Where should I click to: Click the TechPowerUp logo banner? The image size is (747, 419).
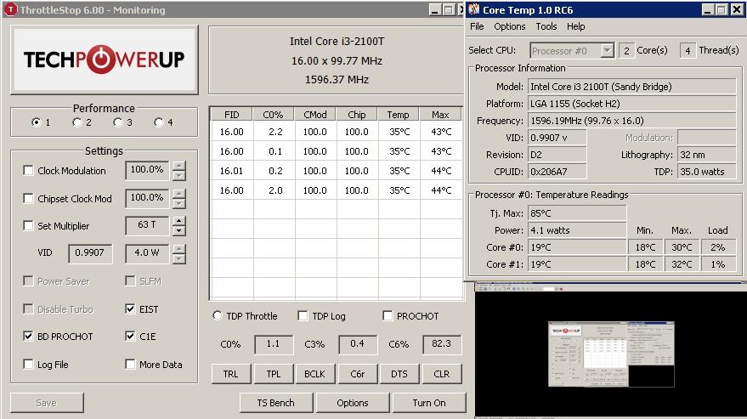tap(104, 59)
